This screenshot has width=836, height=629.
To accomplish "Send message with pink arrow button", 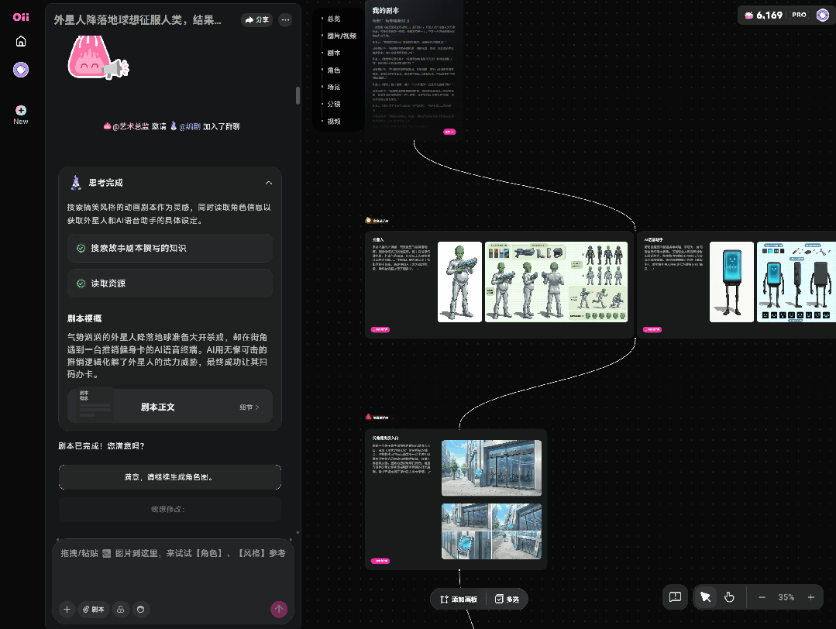I will (x=279, y=610).
